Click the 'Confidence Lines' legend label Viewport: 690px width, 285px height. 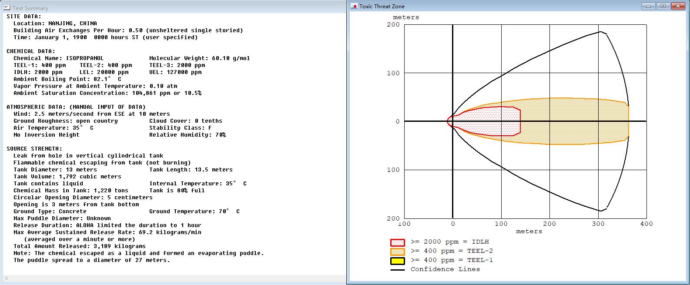pyautogui.click(x=445, y=269)
